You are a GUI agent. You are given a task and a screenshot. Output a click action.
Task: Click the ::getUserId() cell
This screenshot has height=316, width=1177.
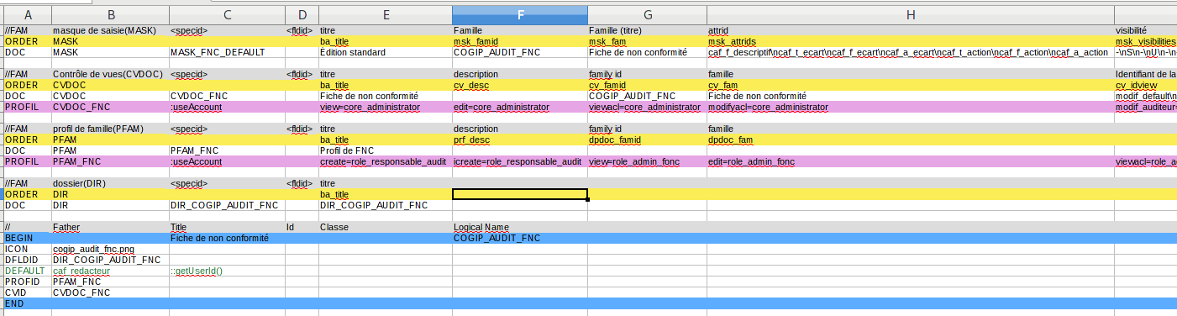227,271
